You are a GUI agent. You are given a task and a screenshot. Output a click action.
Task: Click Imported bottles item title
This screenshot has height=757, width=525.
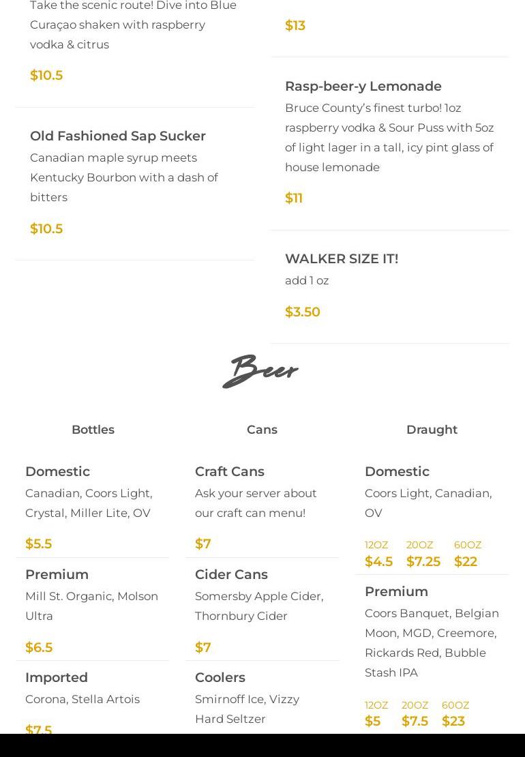tap(57, 678)
